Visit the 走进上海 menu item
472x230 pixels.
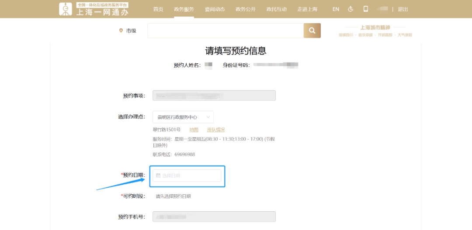307,9
